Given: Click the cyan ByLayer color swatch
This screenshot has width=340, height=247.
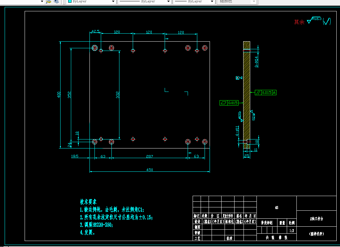Looking at the screenshot, I should pyautogui.click(x=70, y=1).
